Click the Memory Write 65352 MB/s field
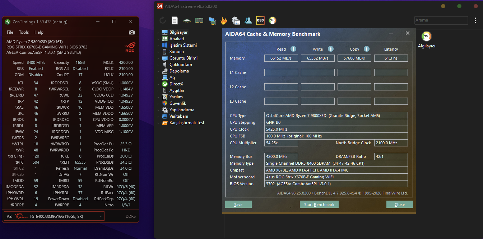 click(x=318, y=58)
